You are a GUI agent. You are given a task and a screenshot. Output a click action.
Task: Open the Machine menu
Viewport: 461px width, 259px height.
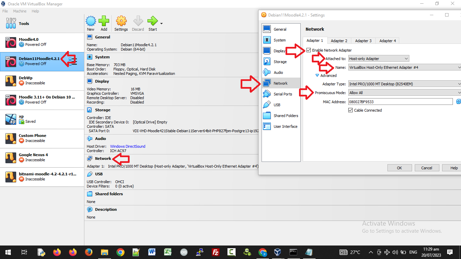[x=20, y=11]
